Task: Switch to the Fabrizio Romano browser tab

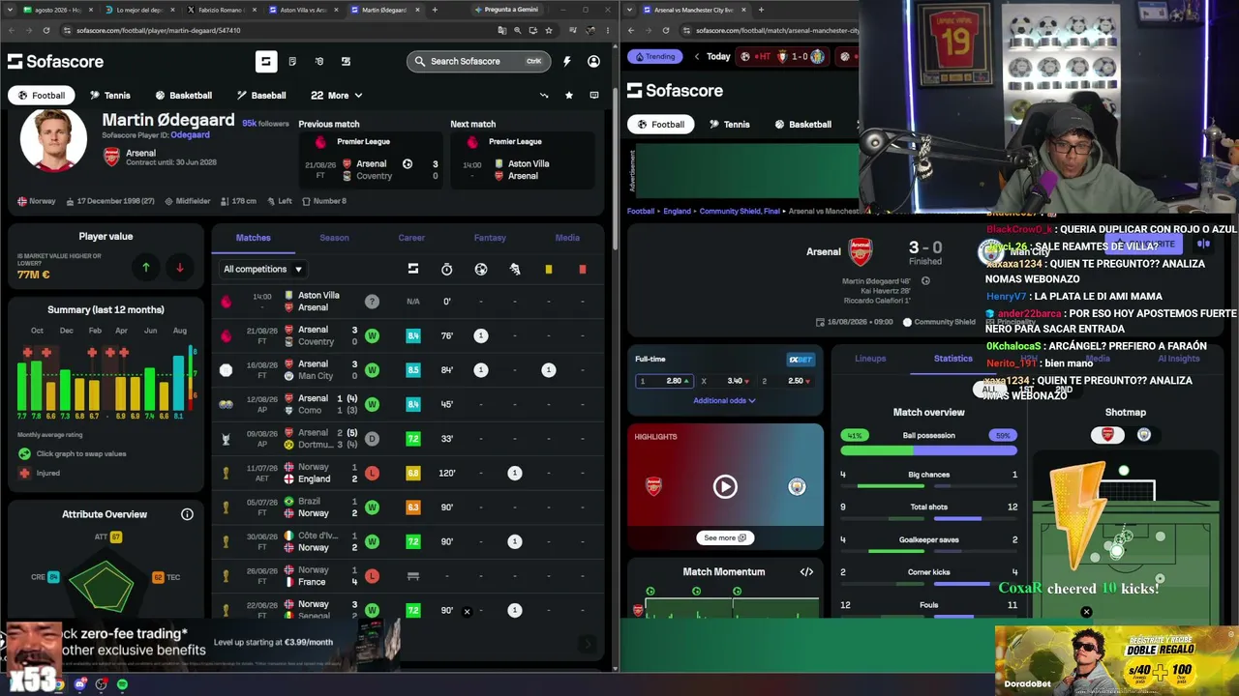Action: pos(220,10)
